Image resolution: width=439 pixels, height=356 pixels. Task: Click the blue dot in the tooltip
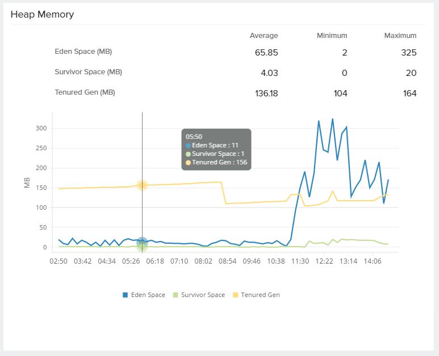coord(189,146)
